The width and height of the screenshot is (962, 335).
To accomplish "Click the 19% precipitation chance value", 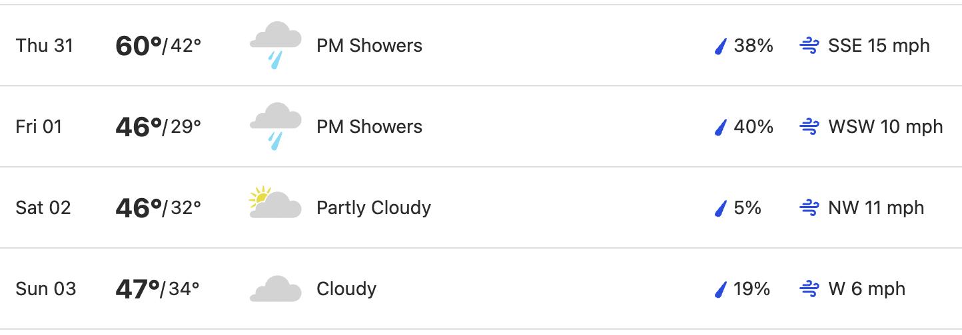I will (752, 289).
